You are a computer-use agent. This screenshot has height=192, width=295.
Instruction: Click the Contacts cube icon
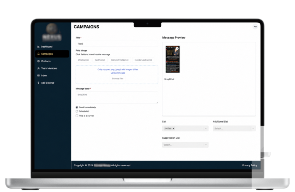[38, 61]
